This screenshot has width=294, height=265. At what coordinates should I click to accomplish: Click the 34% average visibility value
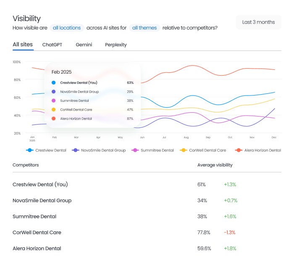(202, 200)
